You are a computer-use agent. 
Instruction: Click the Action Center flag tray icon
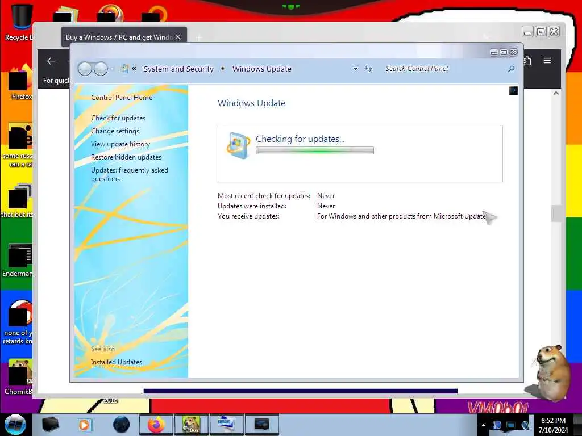click(497, 425)
